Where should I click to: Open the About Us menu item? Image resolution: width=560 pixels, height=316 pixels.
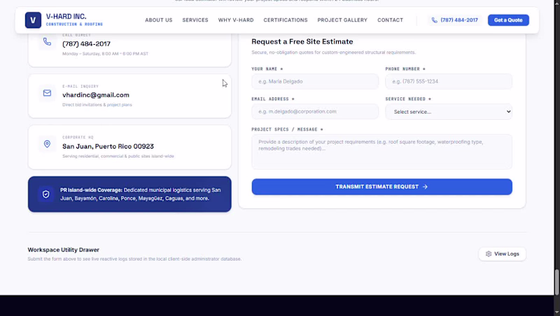click(159, 20)
